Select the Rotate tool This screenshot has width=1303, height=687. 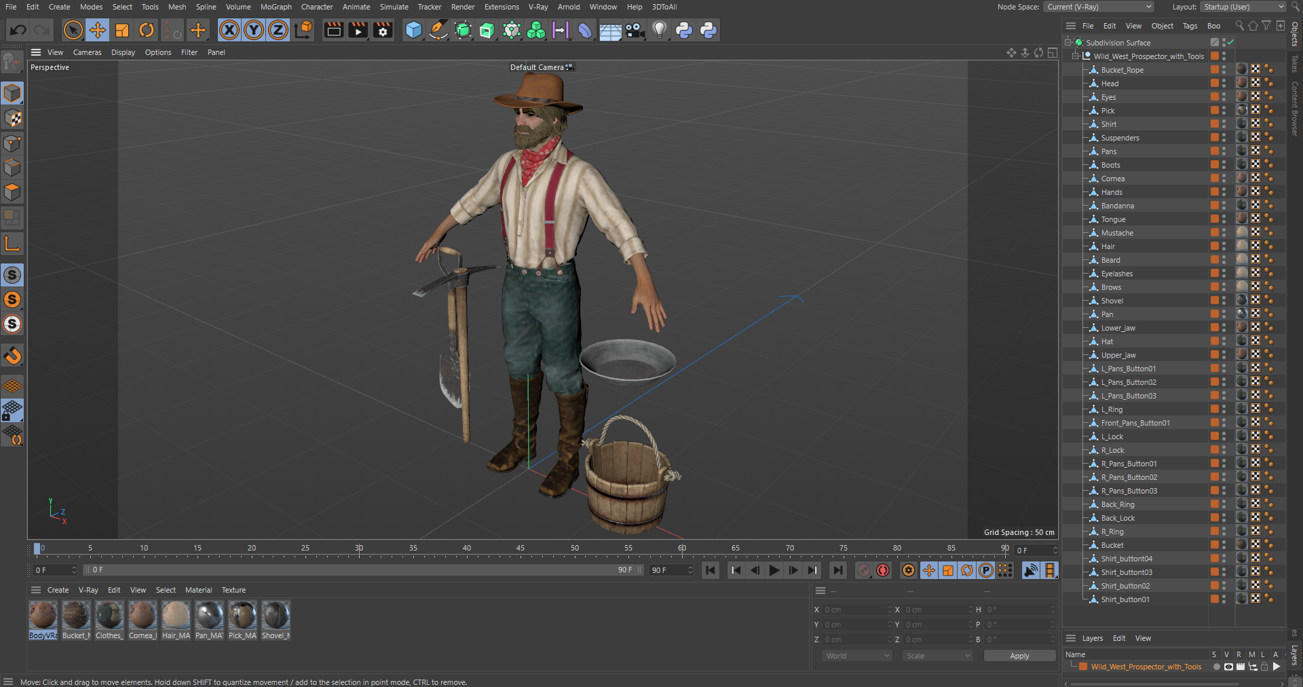[x=147, y=30]
